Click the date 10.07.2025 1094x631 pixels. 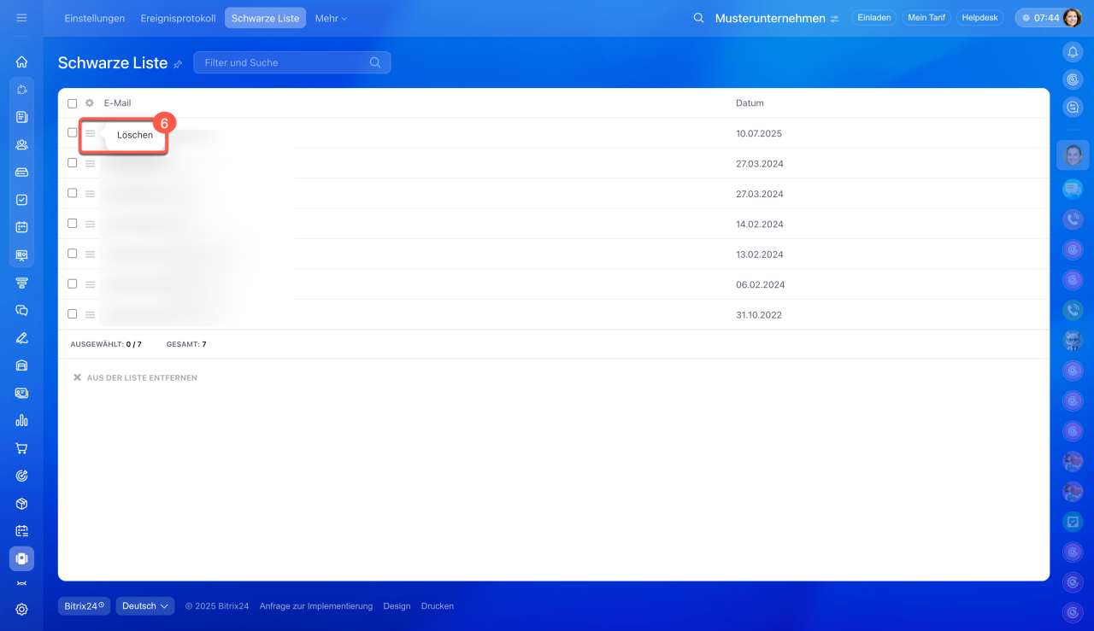click(x=759, y=134)
